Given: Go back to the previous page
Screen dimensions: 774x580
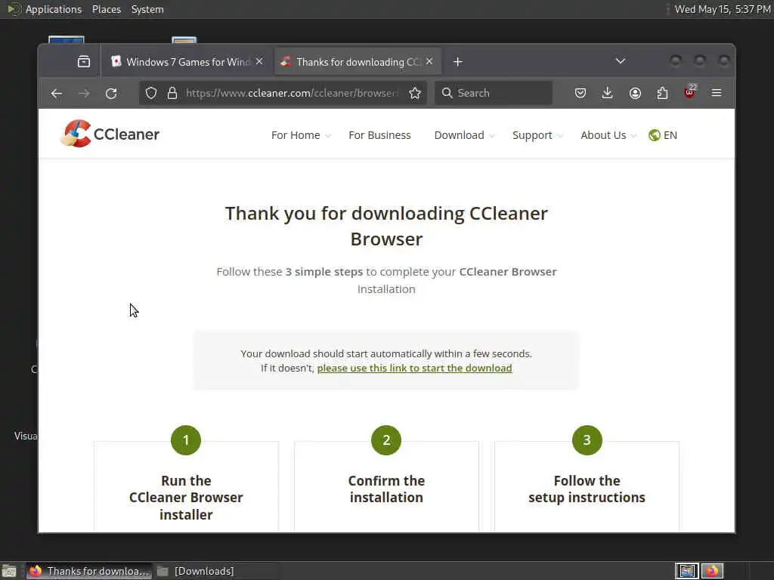Looking at the screenshot, I should [56, 93].
